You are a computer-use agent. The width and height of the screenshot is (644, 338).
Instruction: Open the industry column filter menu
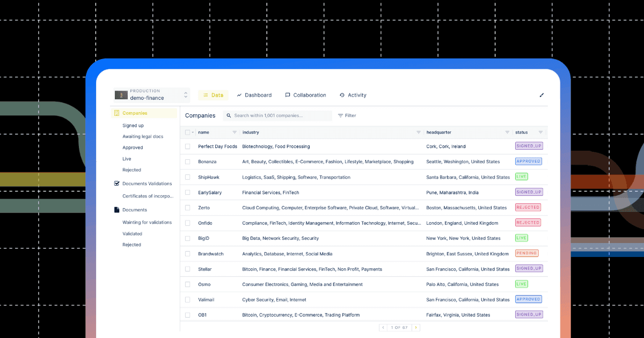(x=419, y=132)
